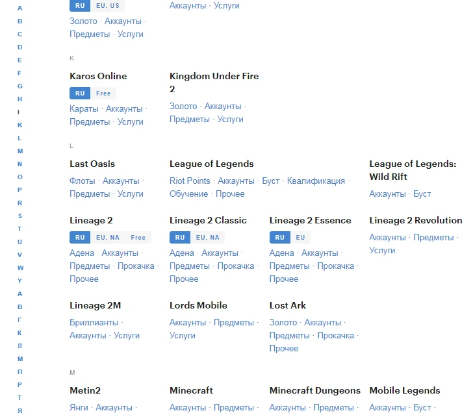
Task: Select the RU tab under Lineage 2 Essence
Action: [x=279, y=237]
